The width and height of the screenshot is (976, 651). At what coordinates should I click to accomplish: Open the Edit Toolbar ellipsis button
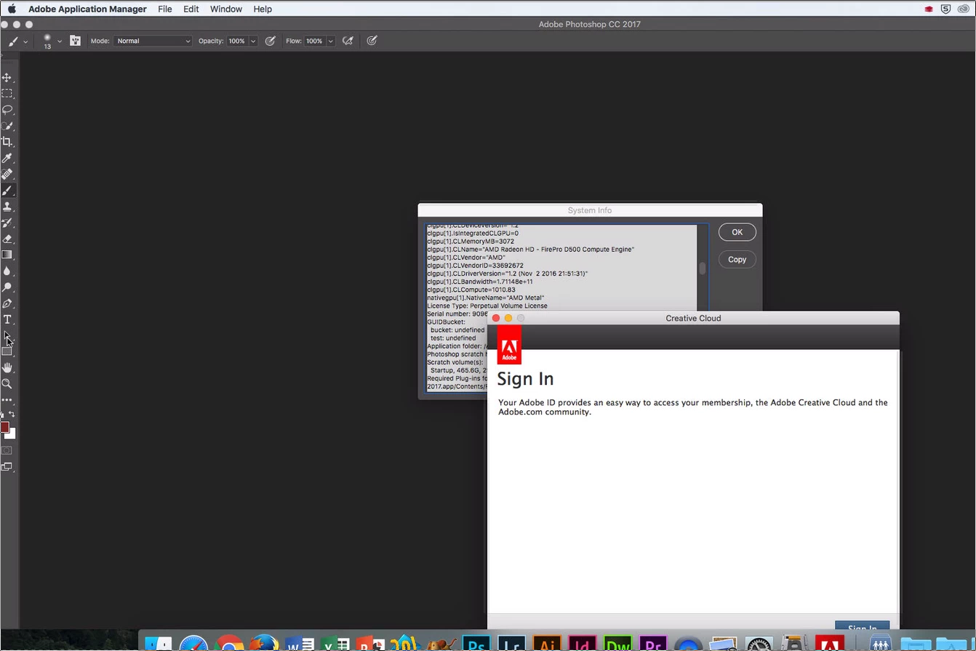[x=7, y=400]
